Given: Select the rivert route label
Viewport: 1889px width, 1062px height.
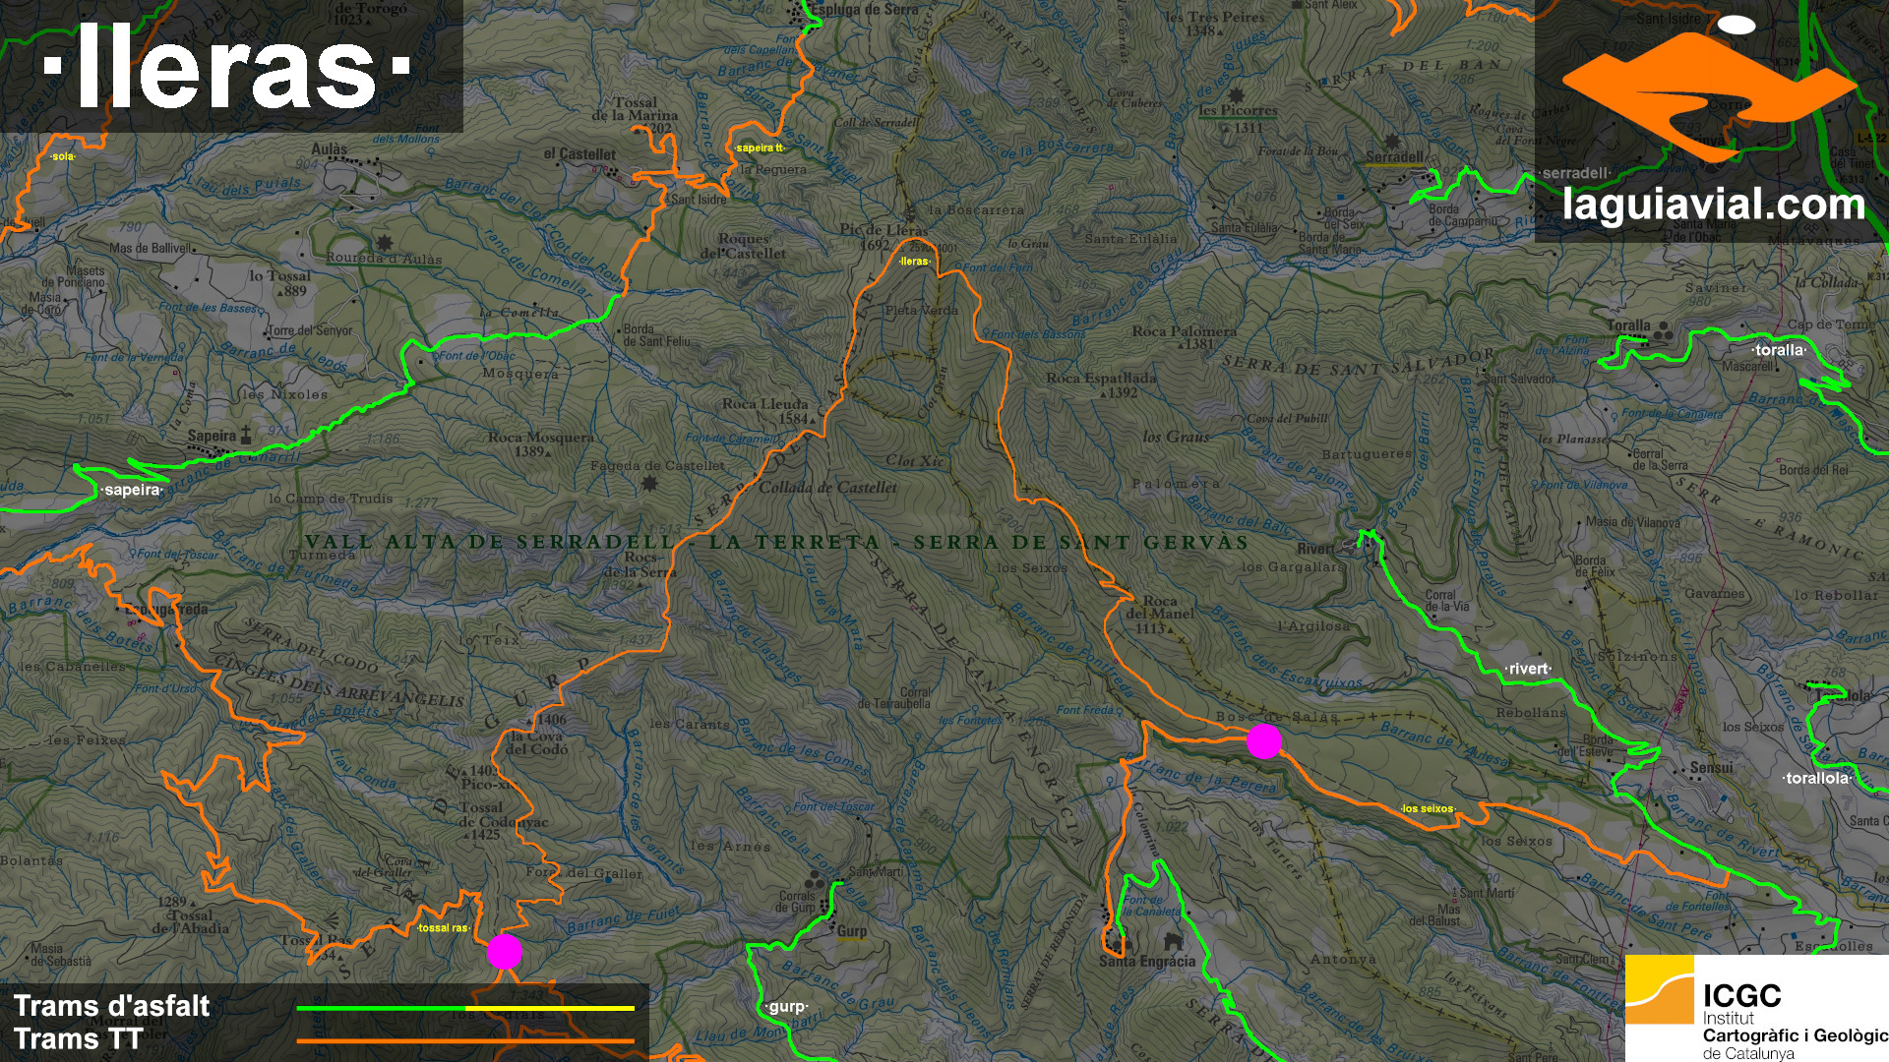Looking at the screenshot, I should 1529,670.
